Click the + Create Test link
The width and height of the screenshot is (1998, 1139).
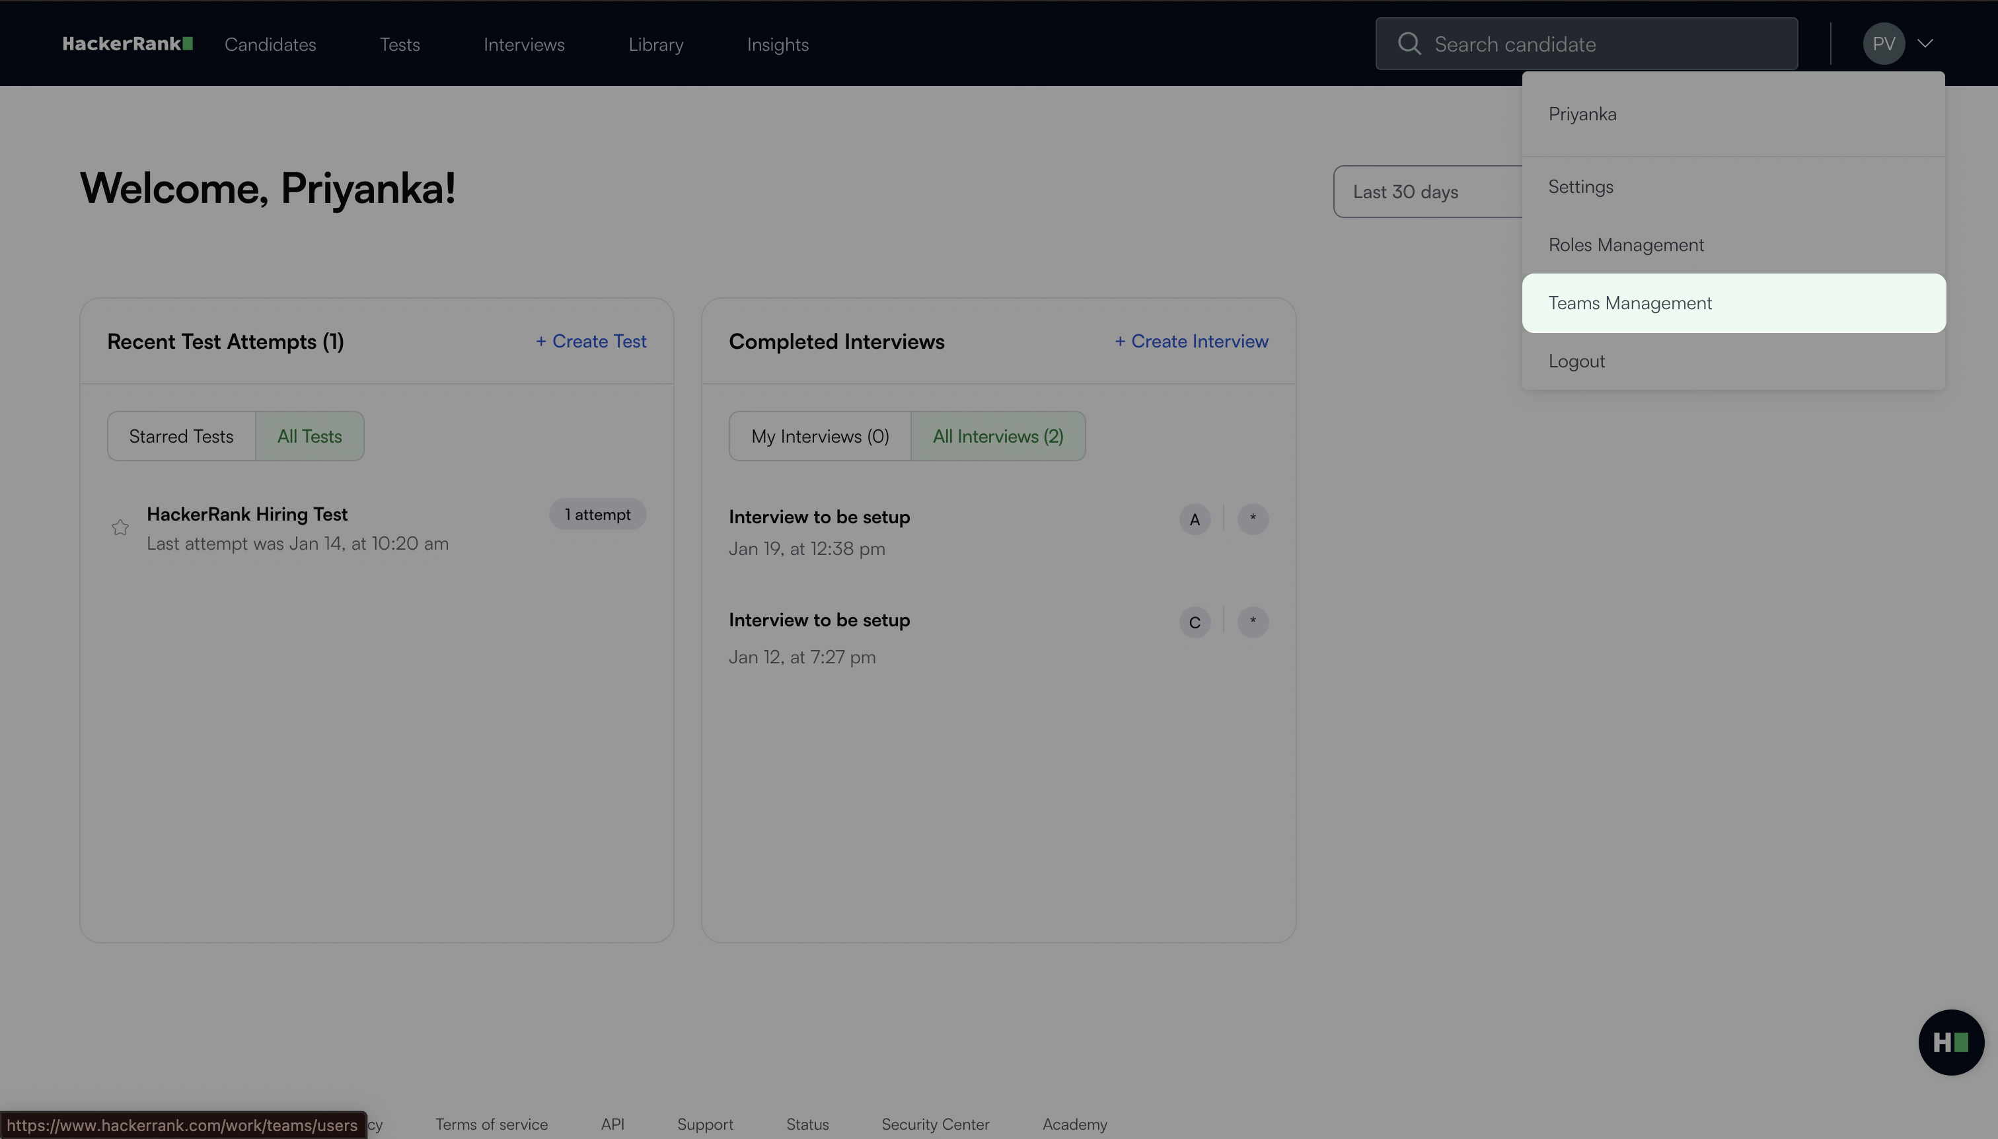click(591, 342)
